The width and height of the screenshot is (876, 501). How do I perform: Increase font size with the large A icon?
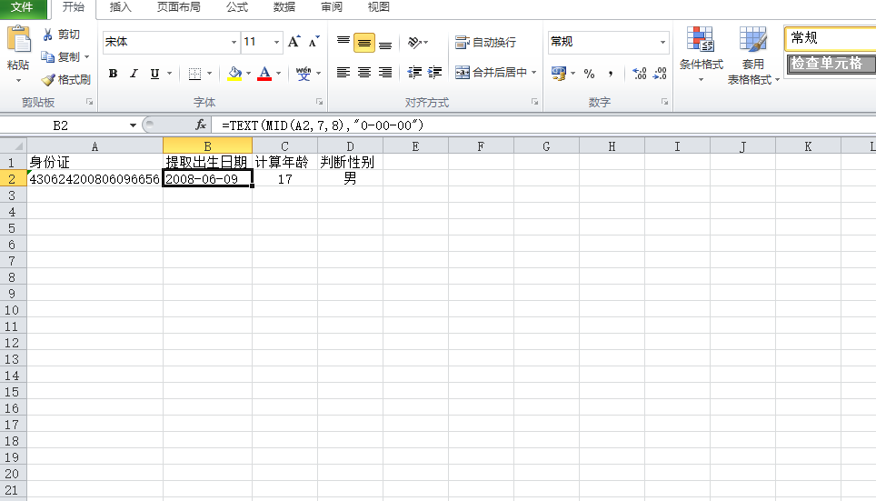[294, 42]
